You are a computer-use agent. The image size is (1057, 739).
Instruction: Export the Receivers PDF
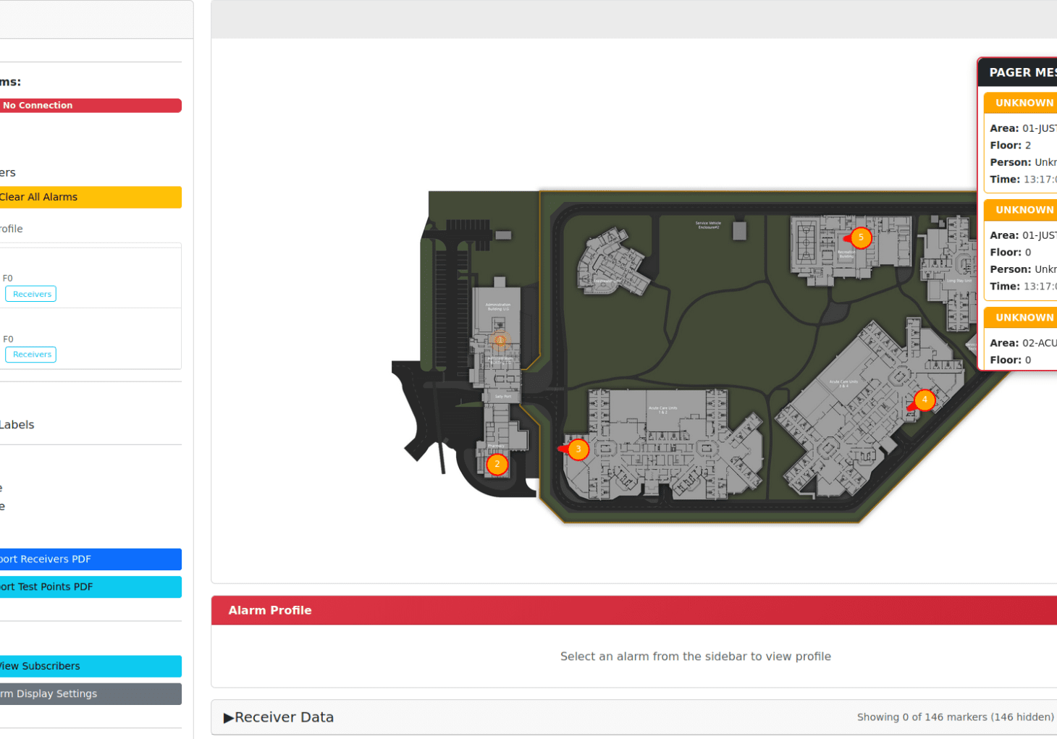[x=89, y=559]
